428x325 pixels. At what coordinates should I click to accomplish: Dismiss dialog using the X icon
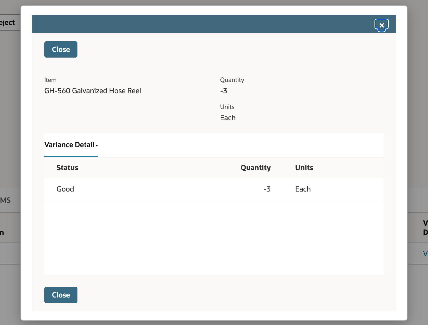point(381,25)
